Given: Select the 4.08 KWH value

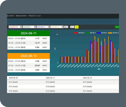Looking at the screenshot, I should (37, 61).
